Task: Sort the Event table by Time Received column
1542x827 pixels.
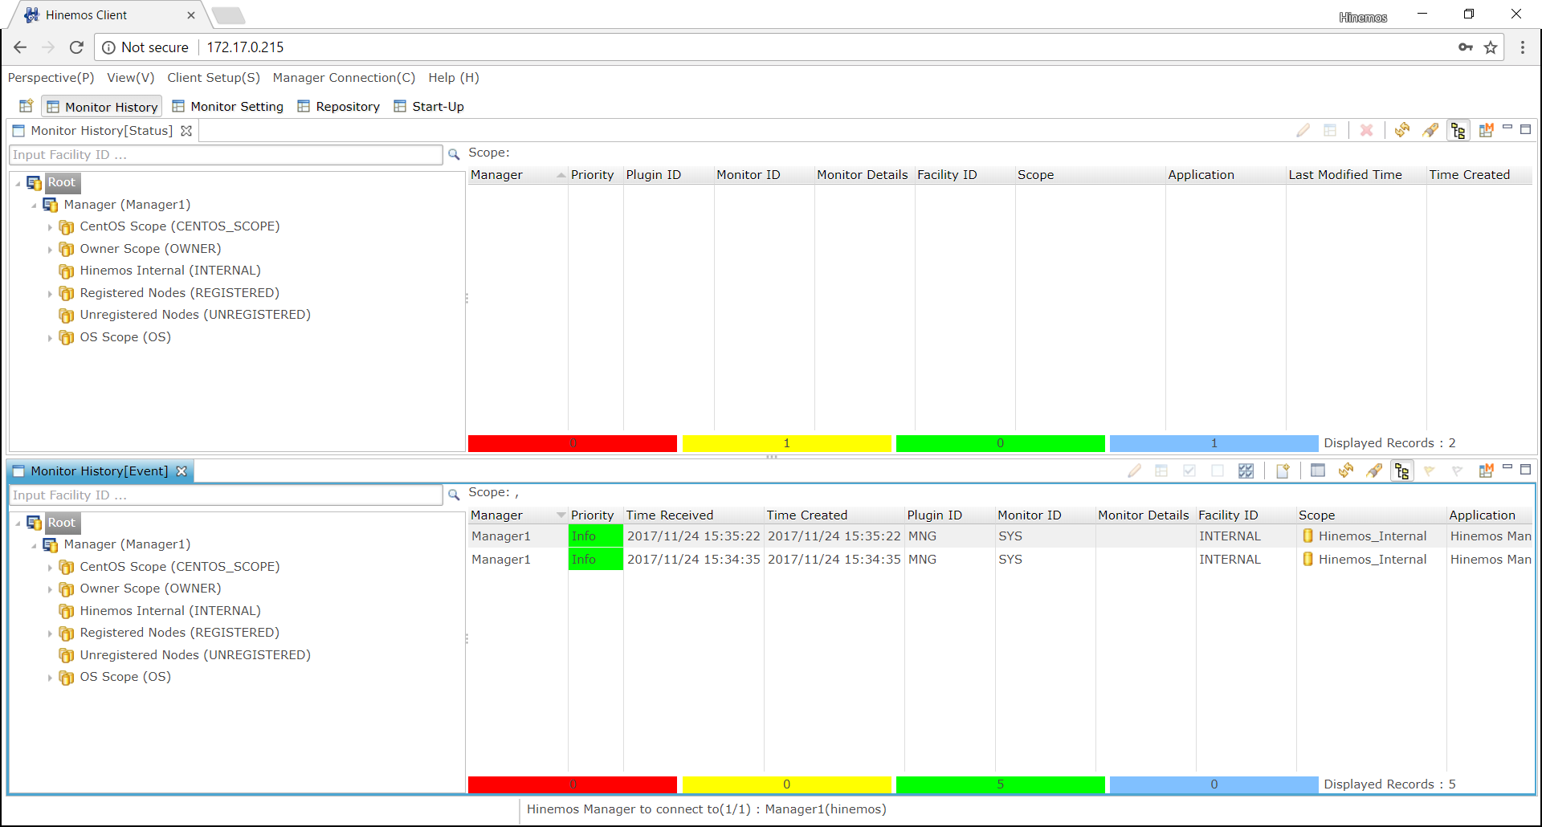Action: [x=693, y=515]
